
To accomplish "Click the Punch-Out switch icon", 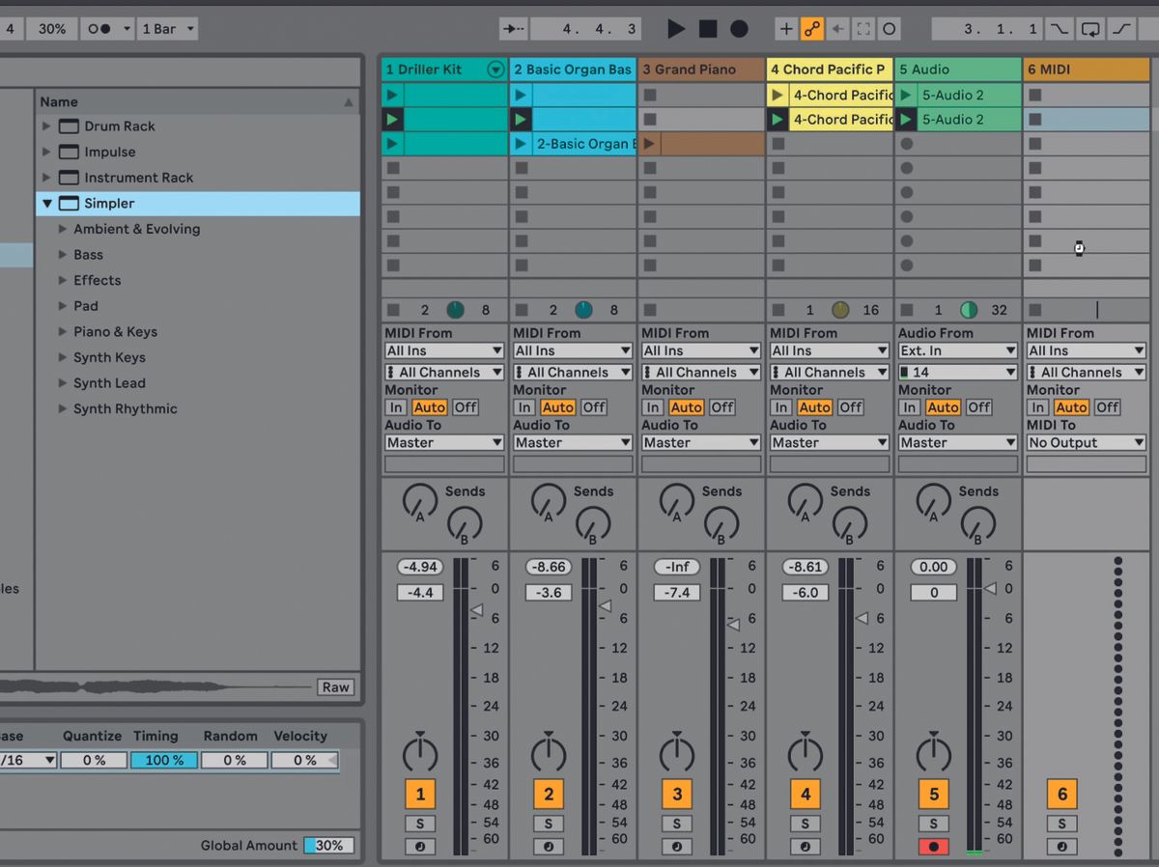I will (1120, 29).
